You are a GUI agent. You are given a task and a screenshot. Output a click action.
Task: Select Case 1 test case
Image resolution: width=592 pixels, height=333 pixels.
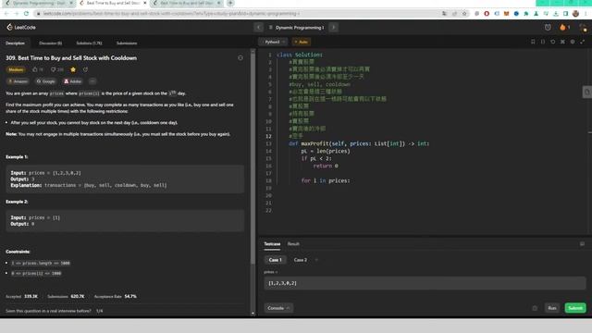coord(276,260)
